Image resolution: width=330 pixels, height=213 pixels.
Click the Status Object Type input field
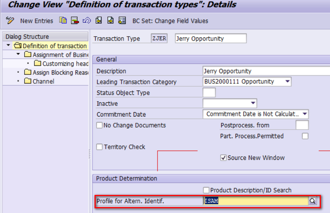[x=209, y=93]
